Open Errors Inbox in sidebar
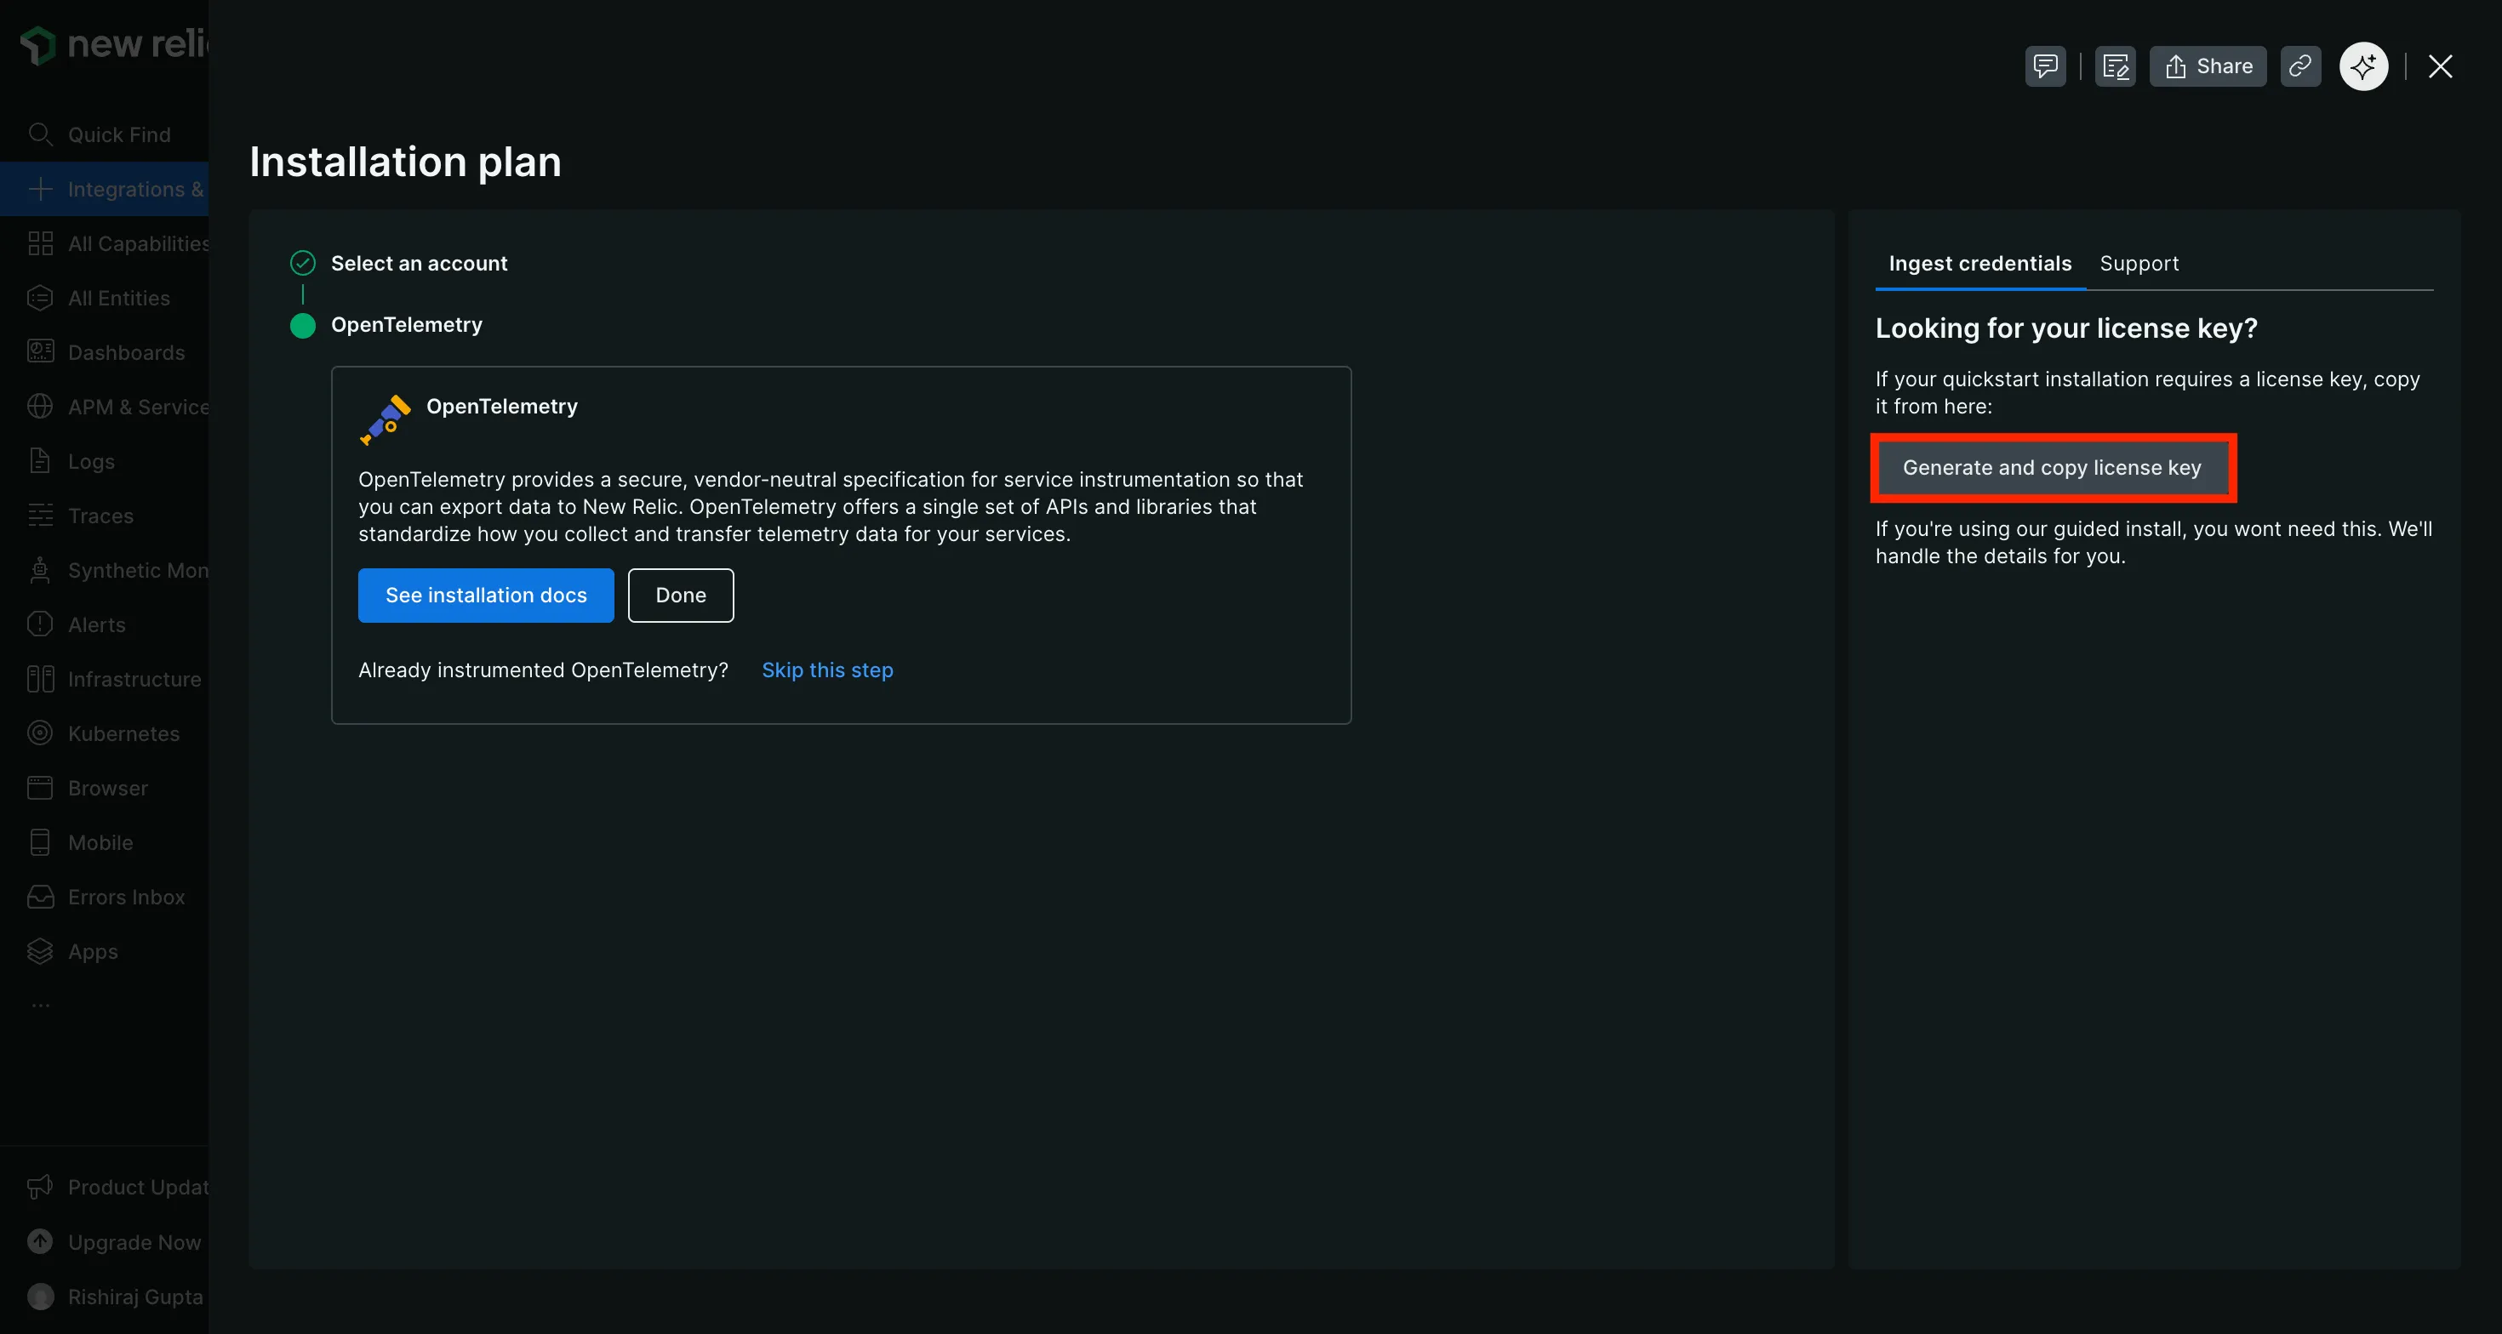The image size is (2502, 1334). (125, 897)
